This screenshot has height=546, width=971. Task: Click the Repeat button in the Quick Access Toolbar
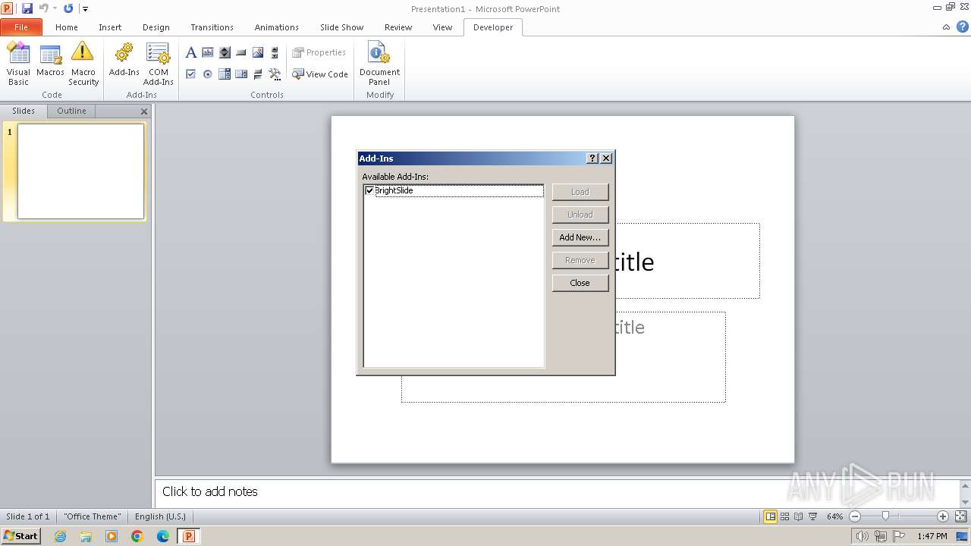pyautogui.click(x=68, y=8)
